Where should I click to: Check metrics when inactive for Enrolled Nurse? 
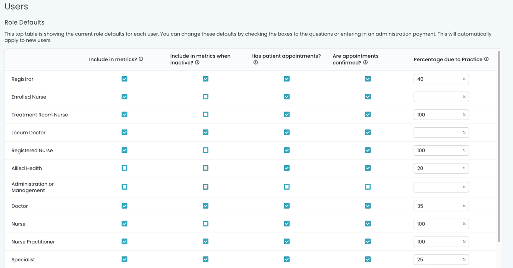point(205,97)
